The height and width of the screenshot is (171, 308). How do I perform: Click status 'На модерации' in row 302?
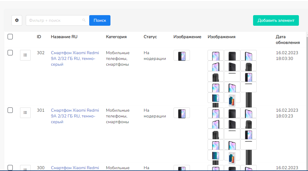click(x=155, y=56)
